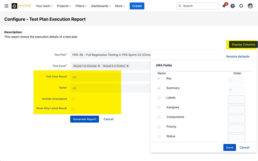Remove the Round 2 in Firefox tag
Image resolution: width=258 pixels, height=161 pixels.
coord(127,66)
